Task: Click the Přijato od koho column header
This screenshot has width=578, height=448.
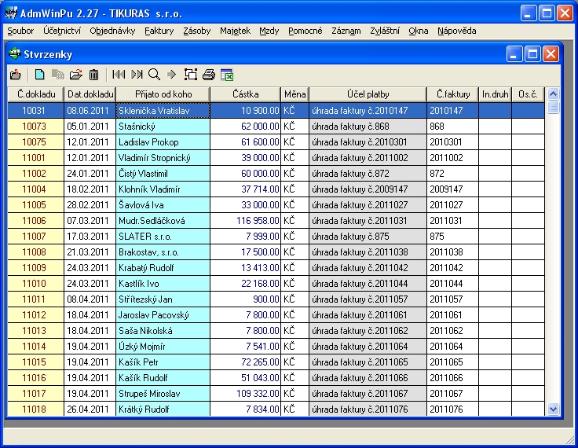Action: coord(163,94)
